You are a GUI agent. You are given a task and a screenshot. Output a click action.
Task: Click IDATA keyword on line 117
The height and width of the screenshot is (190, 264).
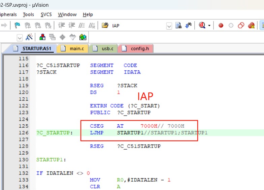(x=132, y=72)
